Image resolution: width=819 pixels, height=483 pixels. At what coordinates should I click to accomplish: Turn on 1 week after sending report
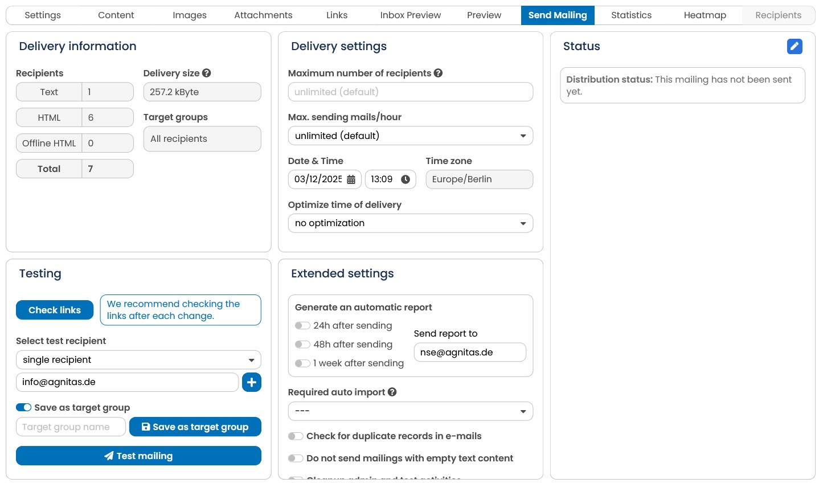302,363
